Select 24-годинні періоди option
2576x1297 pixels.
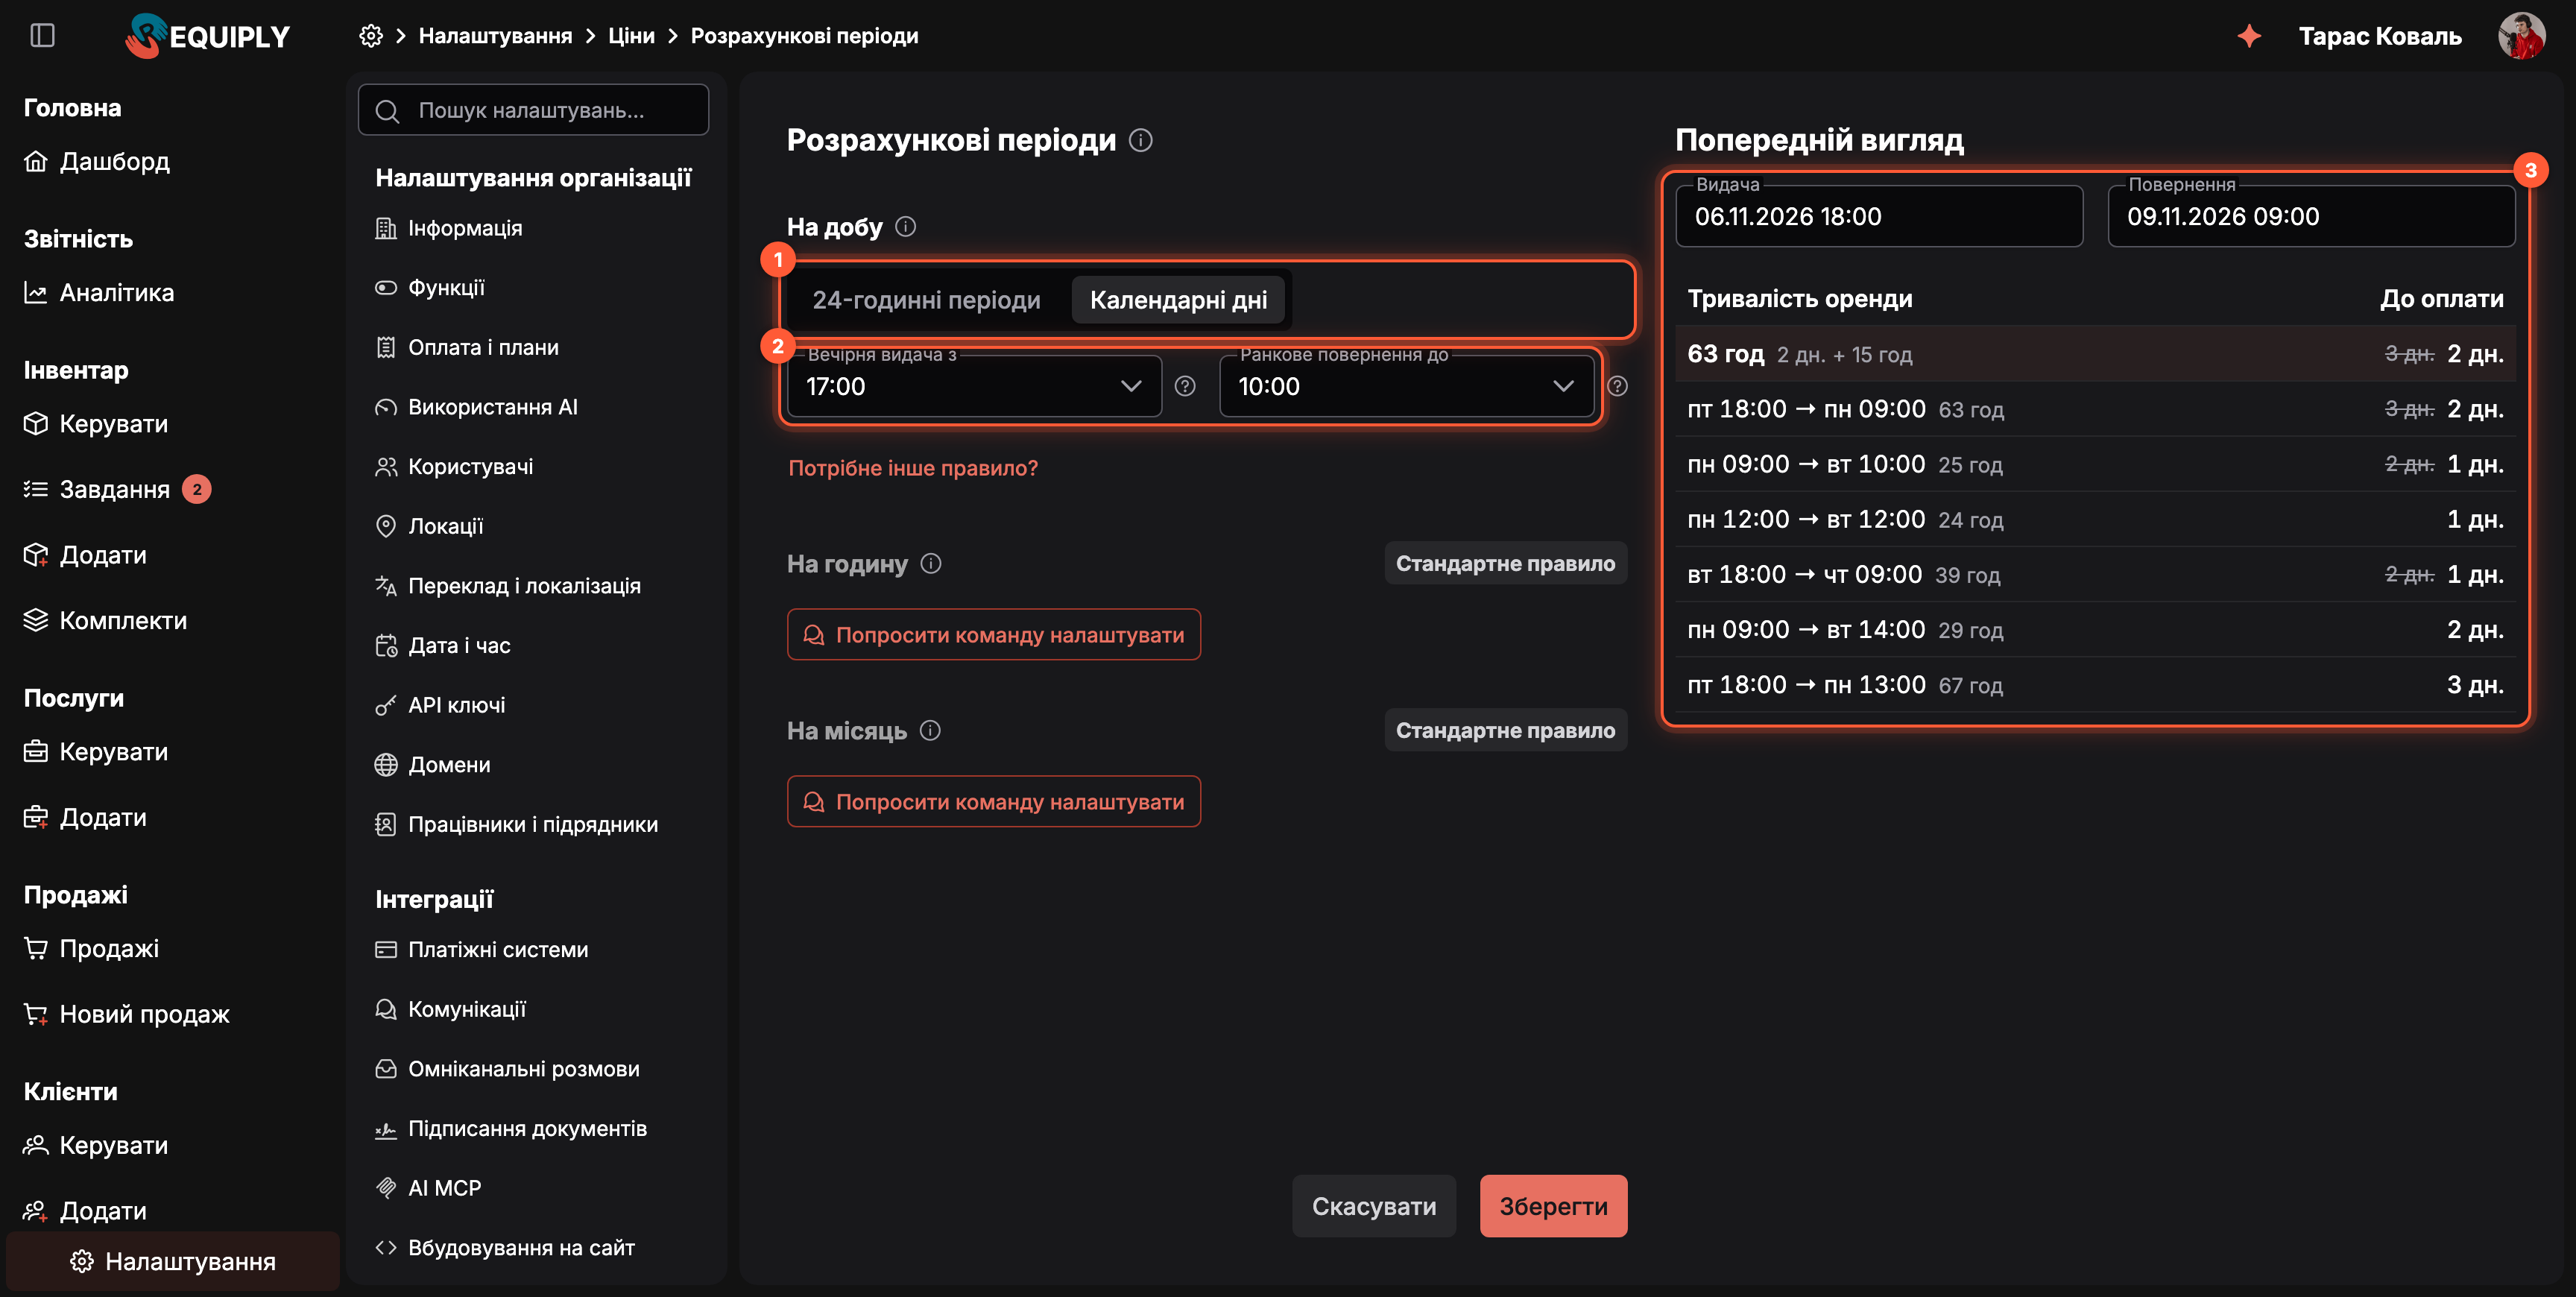(x=926, y=300)
